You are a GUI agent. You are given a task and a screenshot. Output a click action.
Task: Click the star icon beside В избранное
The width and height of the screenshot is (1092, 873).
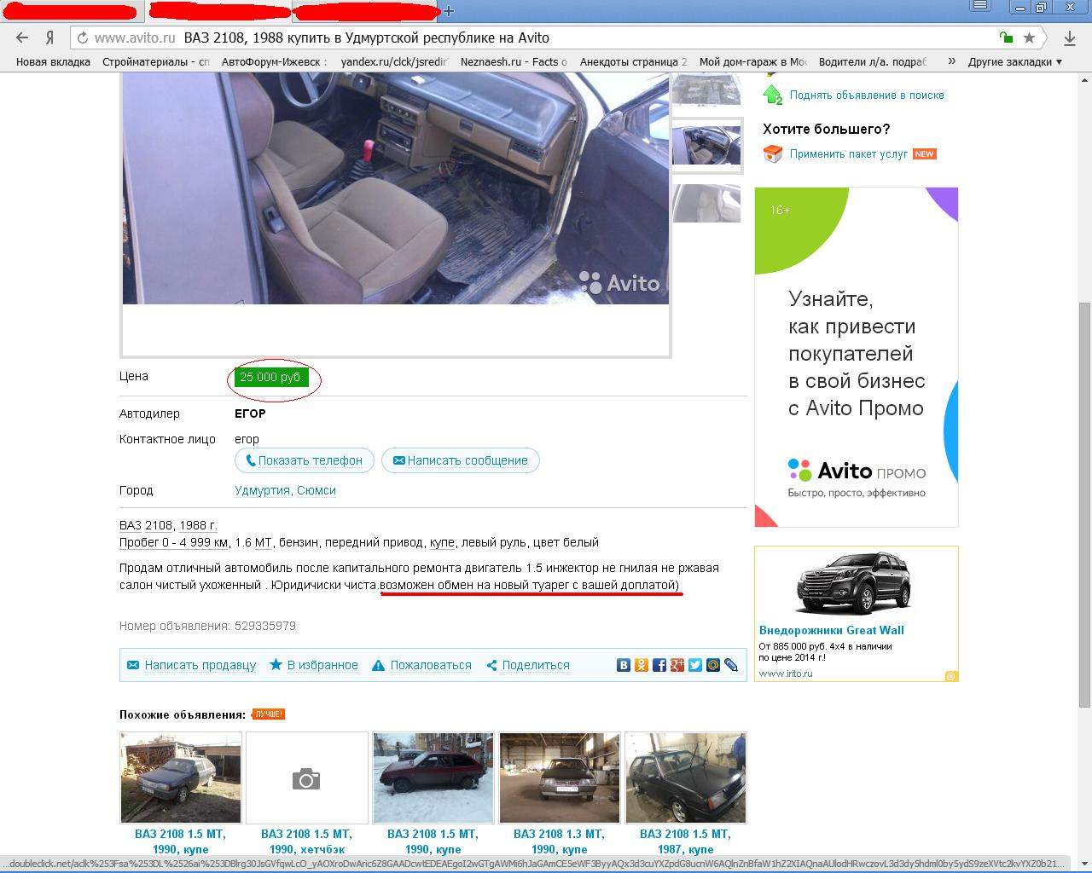(x=276, y=665)
